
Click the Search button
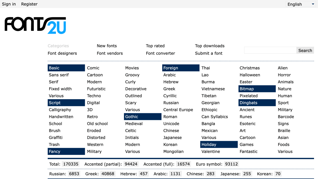305,50
